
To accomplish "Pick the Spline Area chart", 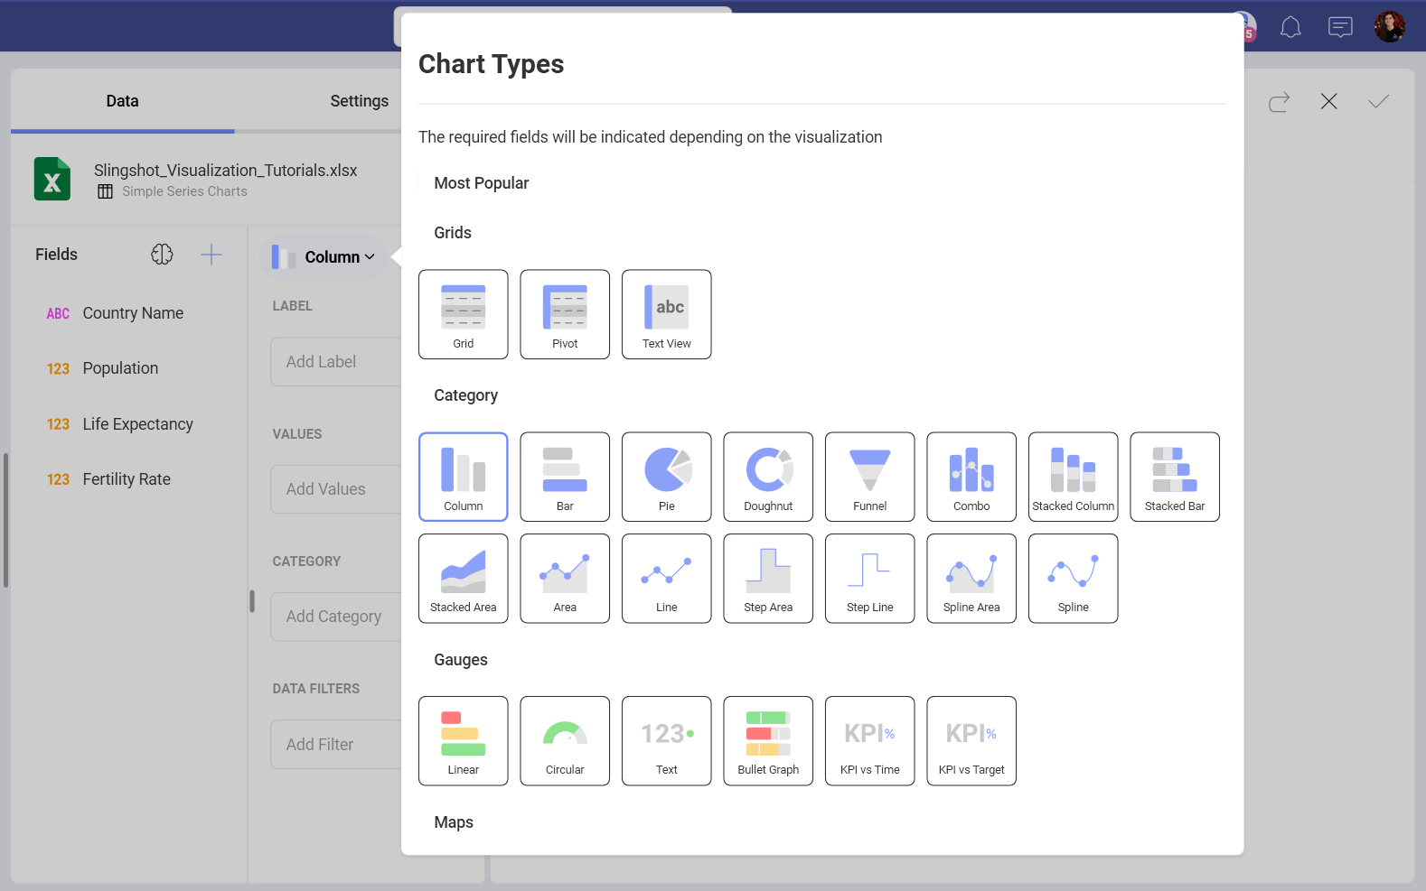I will click(x=971, y=579).
